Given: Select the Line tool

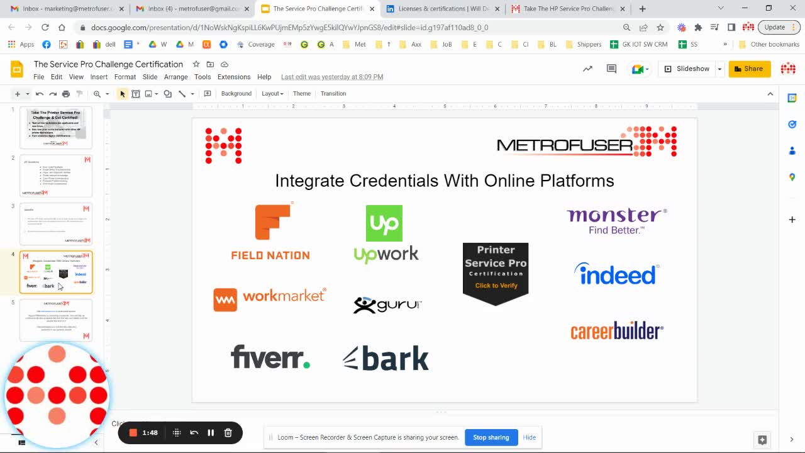Looking at the screenshot, I should pyautogui.click(x=182, y=94).
